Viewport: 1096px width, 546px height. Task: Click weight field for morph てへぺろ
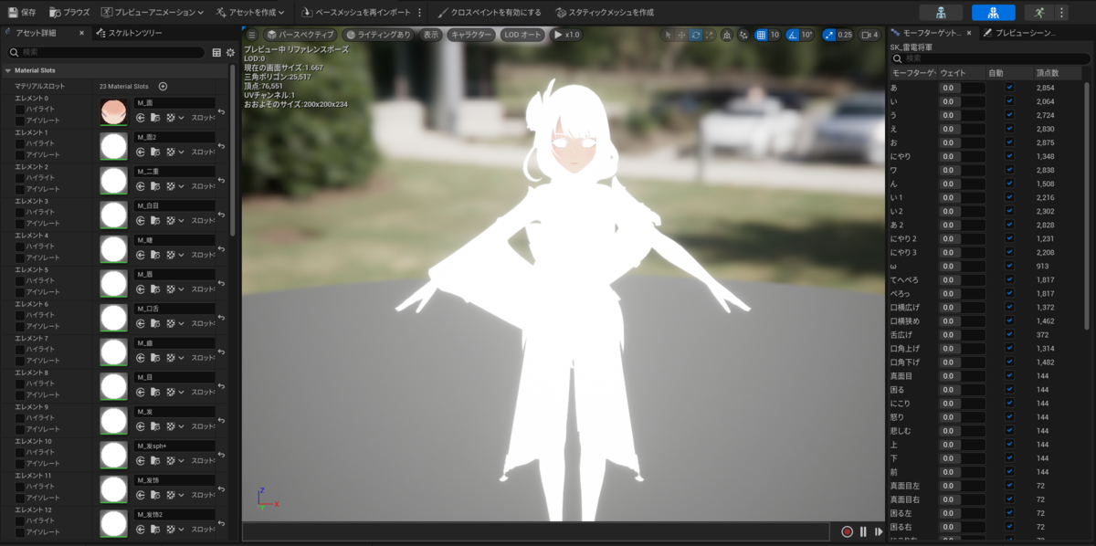[x=961, y=279]
